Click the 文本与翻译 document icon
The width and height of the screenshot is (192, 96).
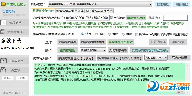pyautogui.click(x=2, y=32)
